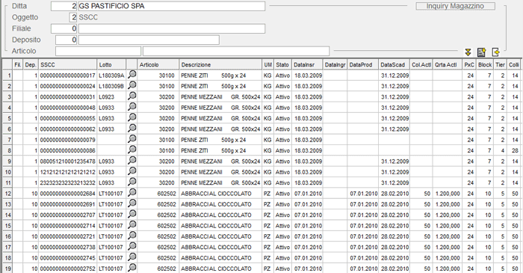Click the DataIngr column header

(335, 65)
